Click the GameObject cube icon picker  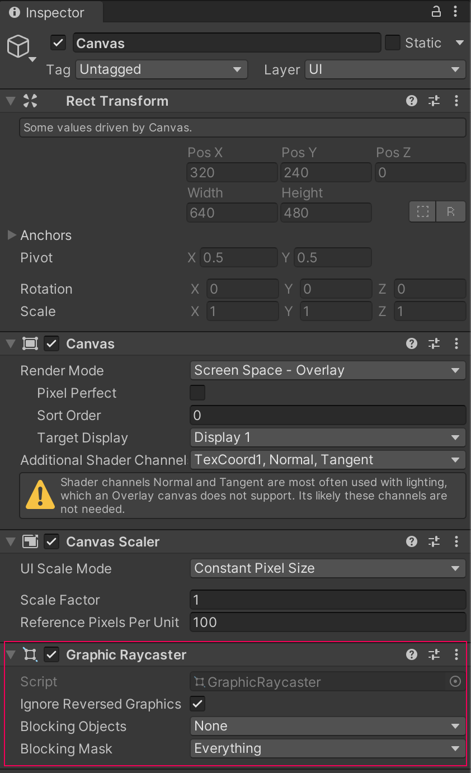(19, 48)
